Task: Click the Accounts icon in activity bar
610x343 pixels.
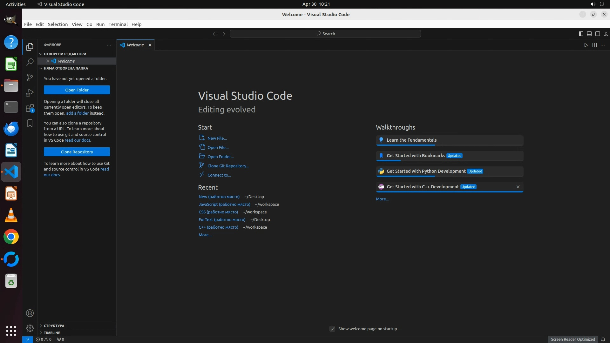Action: click(30, 313)
